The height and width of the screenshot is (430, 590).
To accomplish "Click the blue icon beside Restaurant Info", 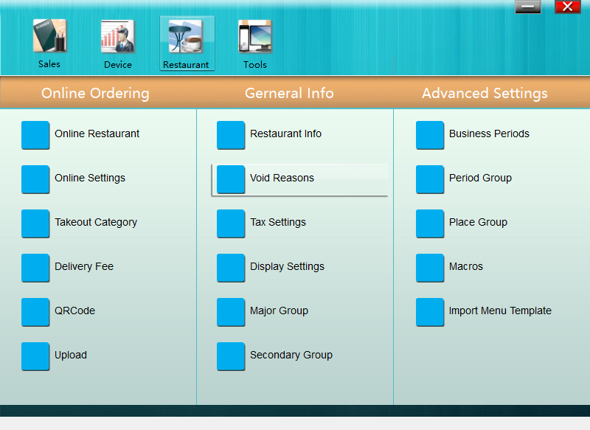I will [x=231, y=135].
